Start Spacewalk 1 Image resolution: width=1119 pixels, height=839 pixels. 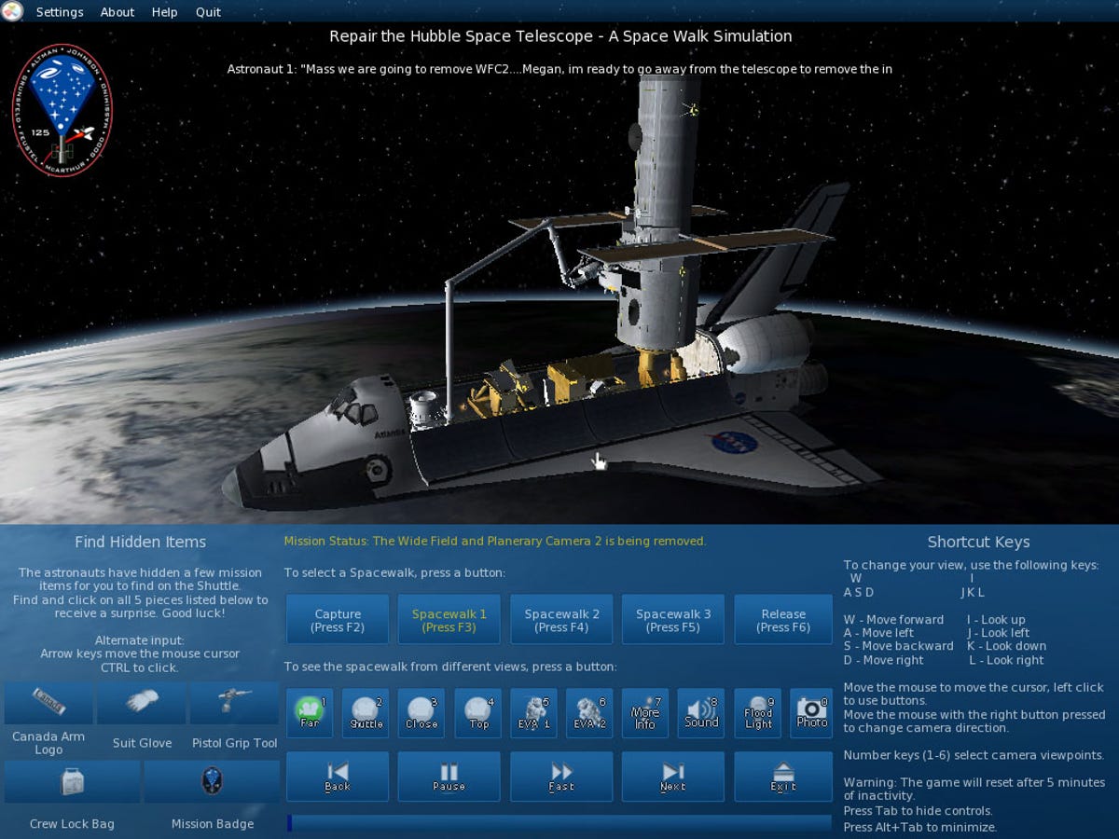tap(449, 618)
